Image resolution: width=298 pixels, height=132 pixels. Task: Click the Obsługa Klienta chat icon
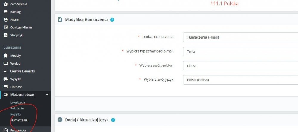coord(5,27)
